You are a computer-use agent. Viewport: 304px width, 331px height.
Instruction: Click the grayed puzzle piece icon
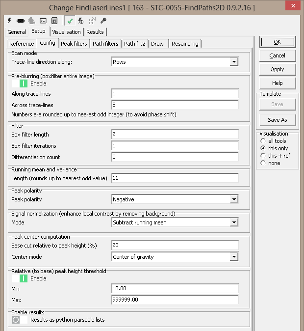point(32,21)
